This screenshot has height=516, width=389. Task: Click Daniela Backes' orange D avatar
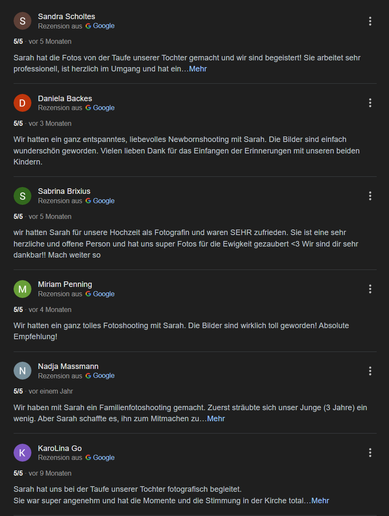point(23,103)
